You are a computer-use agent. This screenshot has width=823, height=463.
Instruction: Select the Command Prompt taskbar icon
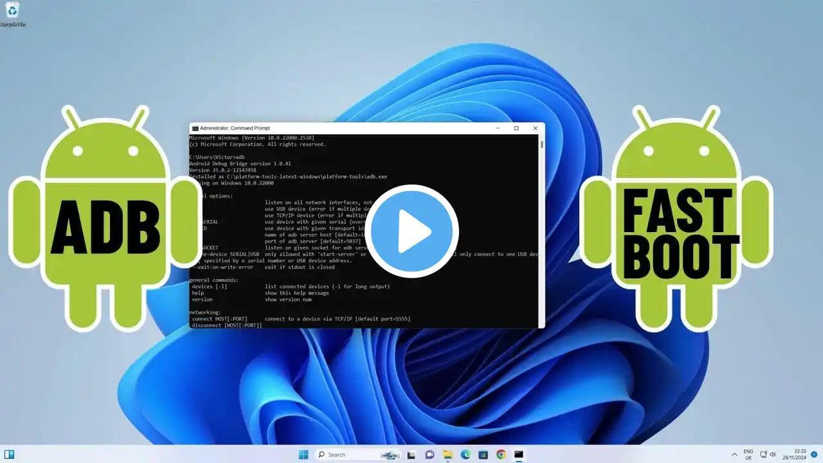pos(518,455)
